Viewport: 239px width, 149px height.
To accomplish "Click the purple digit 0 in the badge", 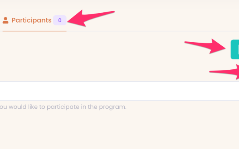I will 60,20.
